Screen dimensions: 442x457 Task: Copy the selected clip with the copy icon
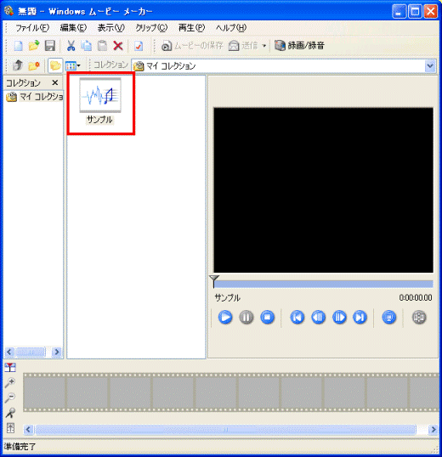point(87,46)
